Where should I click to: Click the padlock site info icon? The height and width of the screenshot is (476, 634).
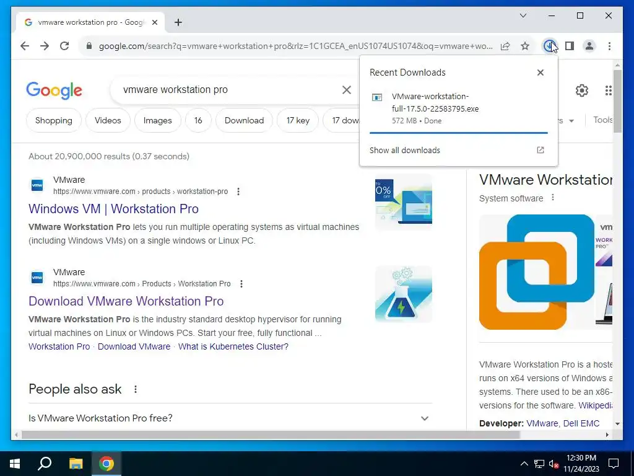click(x=89, y=46)
